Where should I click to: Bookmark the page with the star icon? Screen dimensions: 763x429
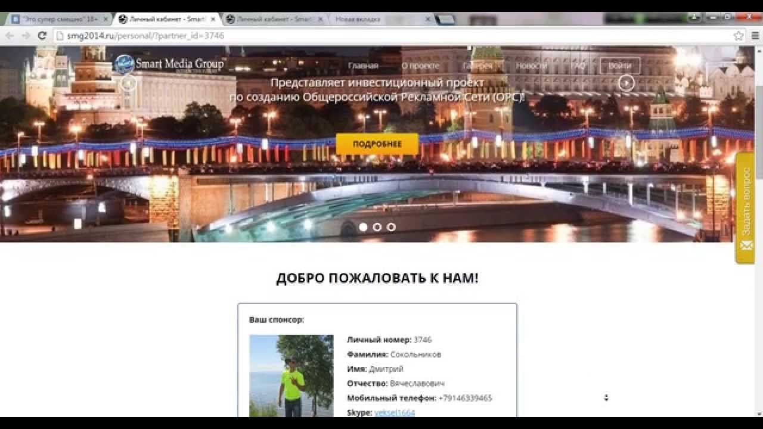739,36
